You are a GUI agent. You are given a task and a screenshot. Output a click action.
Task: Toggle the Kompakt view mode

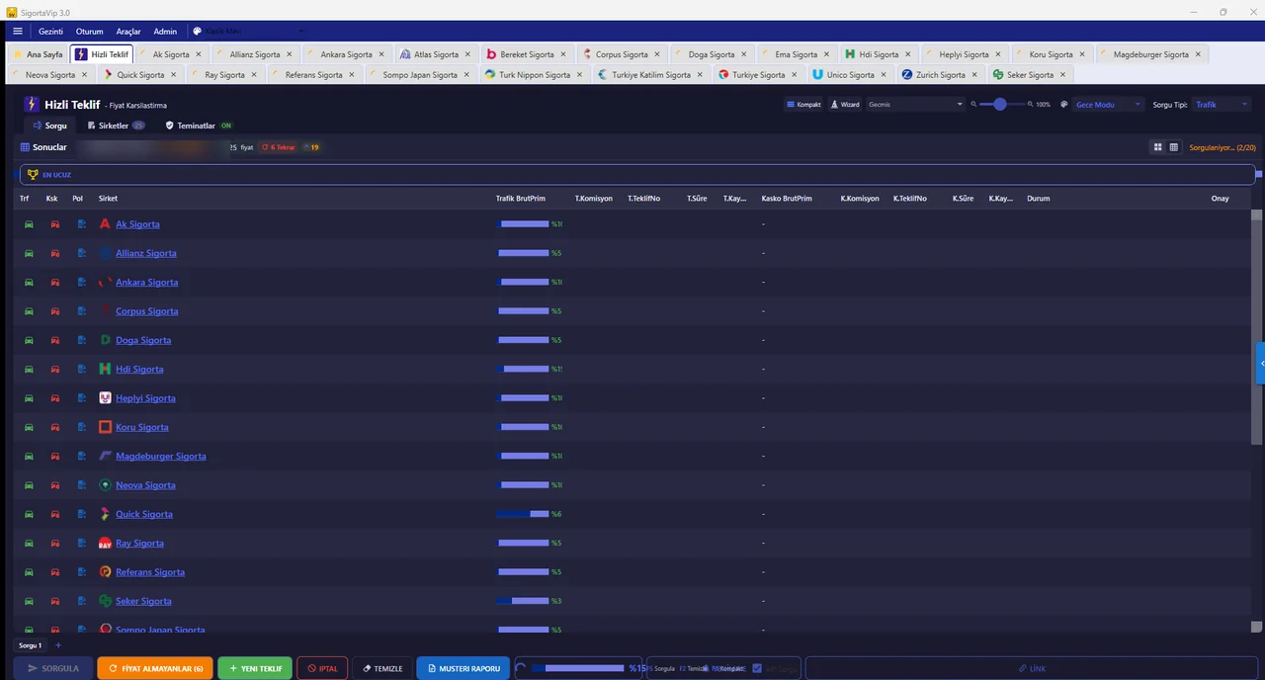tap(803, 105)
